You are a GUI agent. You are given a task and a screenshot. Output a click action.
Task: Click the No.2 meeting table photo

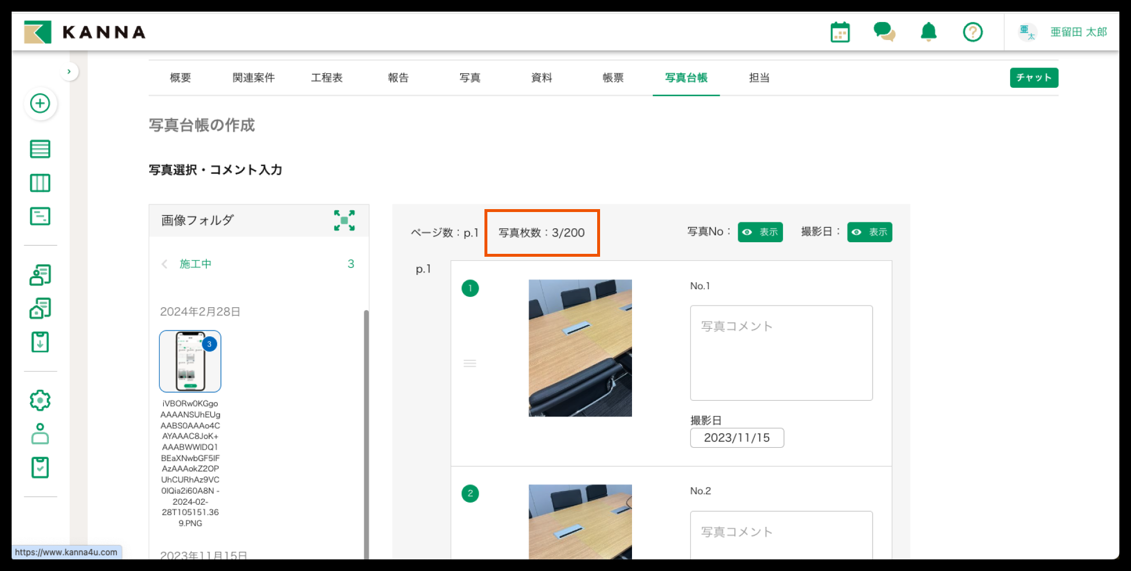click(580, 522)
